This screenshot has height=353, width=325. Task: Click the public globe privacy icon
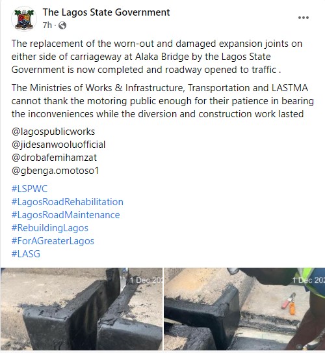(62, 25)
